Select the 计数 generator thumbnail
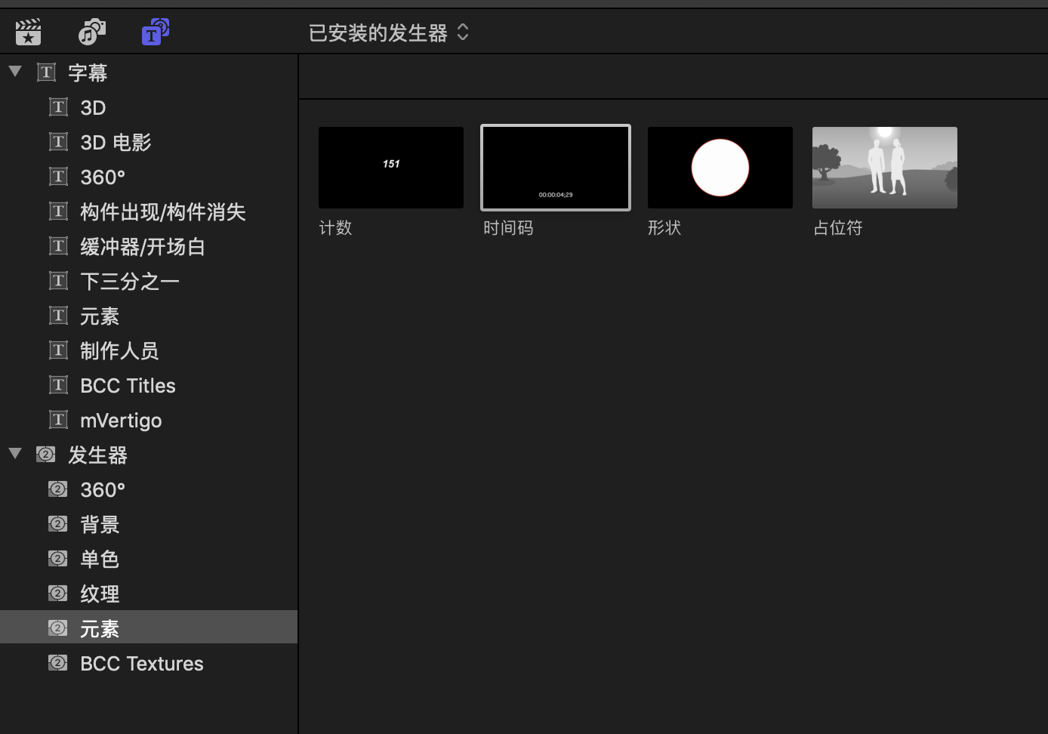 (x=391, y=168)
